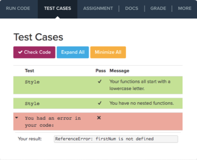Click the 'You had an error' test row
Image resolution: width=197 pixels, height=160 pixels.
[x=98, y=121]
